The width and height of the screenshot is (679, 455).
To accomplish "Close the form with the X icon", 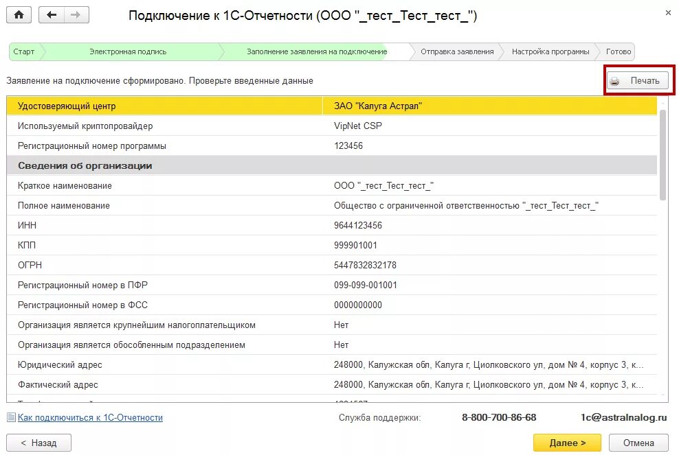I will (x=668, y=12).
